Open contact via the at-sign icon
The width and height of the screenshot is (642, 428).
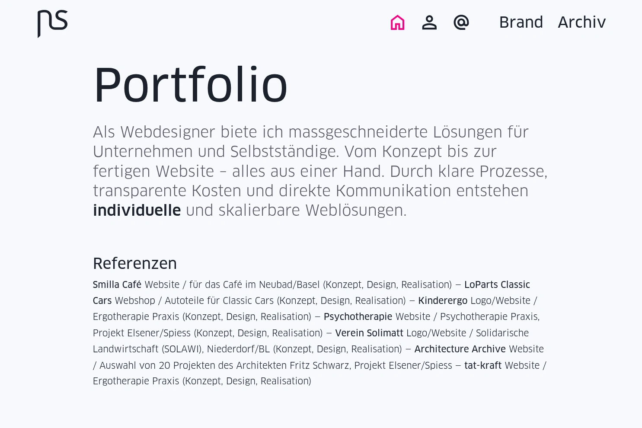(x=461, y=22)
